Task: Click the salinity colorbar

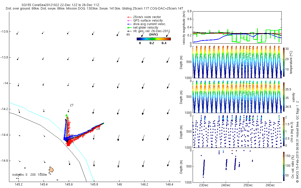Action: click(284, 97)
